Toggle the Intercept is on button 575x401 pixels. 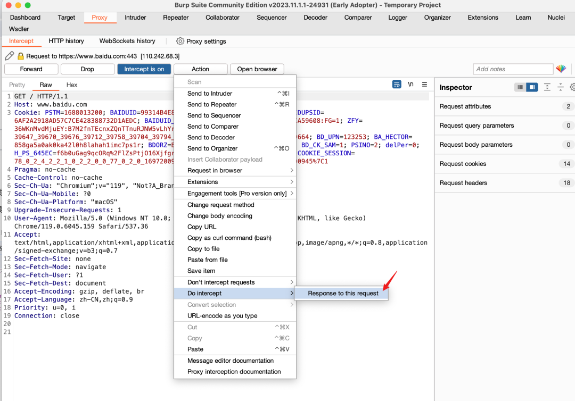coord(144,69)
